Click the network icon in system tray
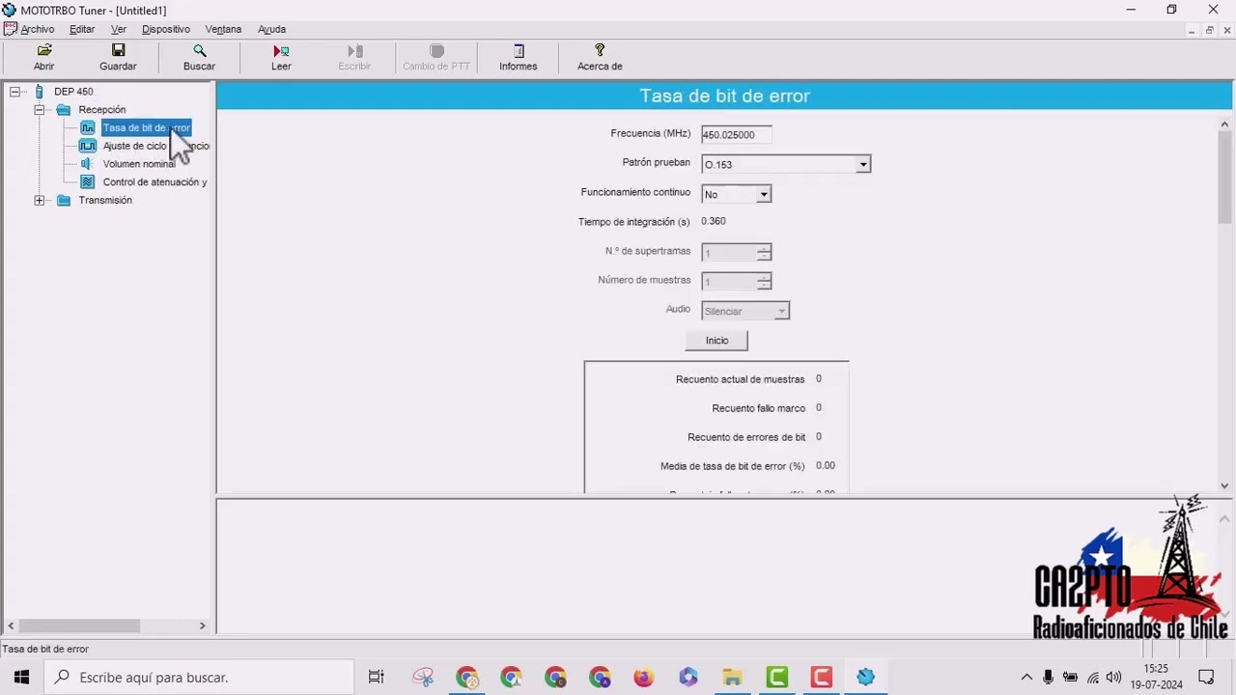Screen dimensions: 1236x695 tap(1092, 678)
